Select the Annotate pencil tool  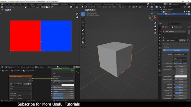(x=83, y=38)
